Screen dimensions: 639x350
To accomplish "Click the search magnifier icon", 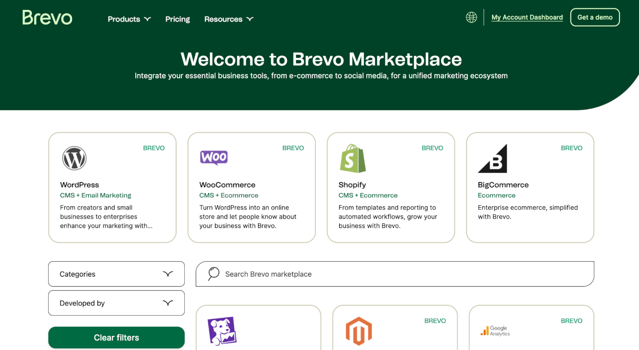I will [213, 273].
